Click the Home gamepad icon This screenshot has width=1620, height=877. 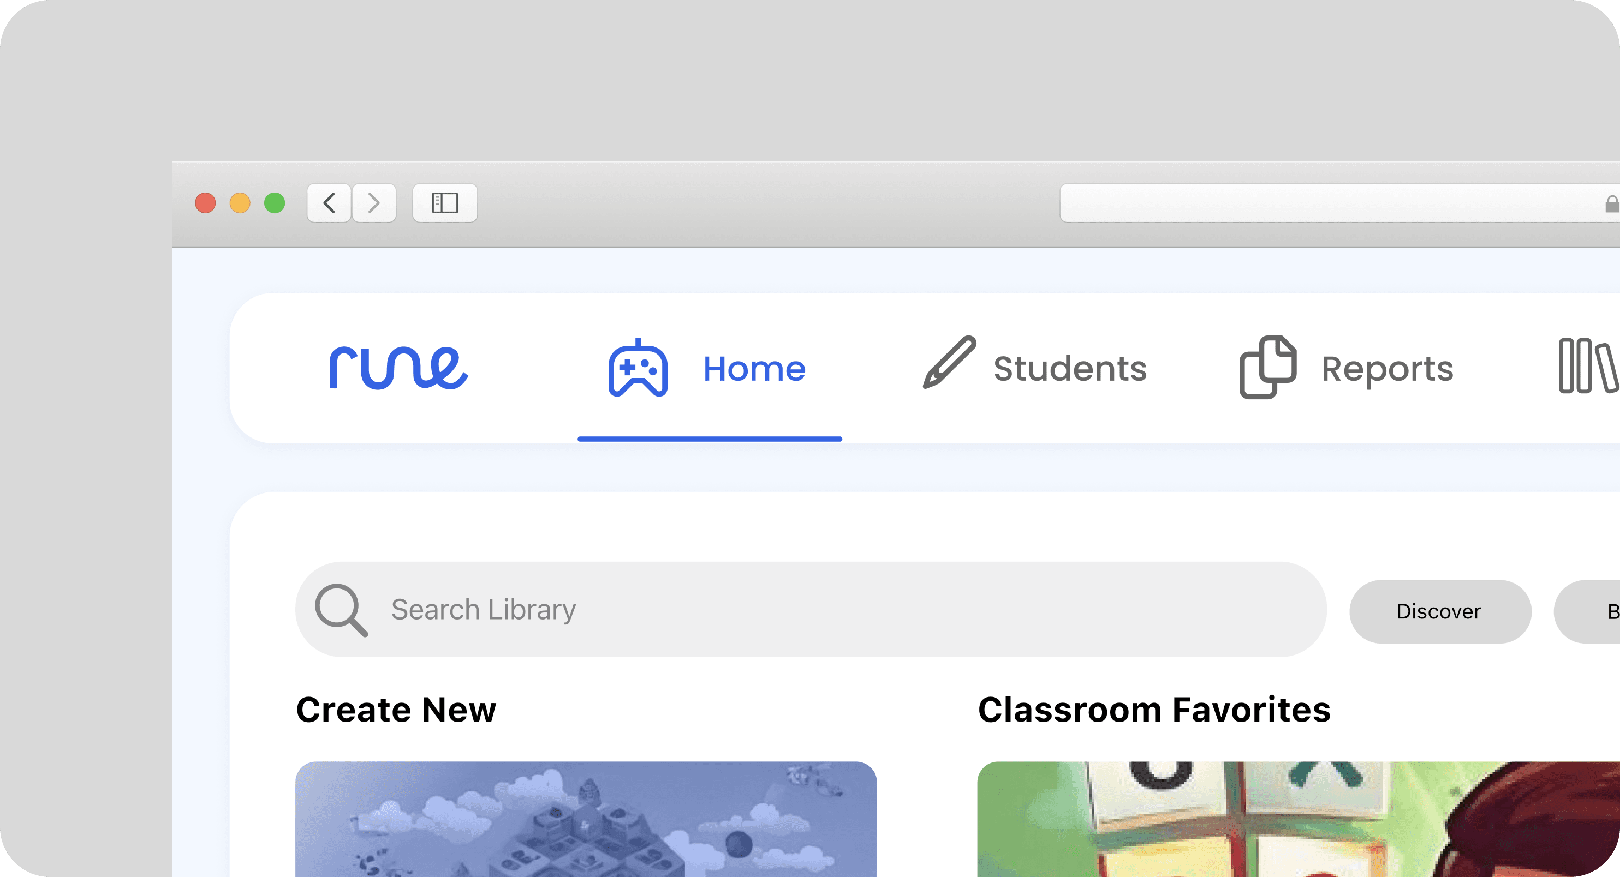[638, 369]
